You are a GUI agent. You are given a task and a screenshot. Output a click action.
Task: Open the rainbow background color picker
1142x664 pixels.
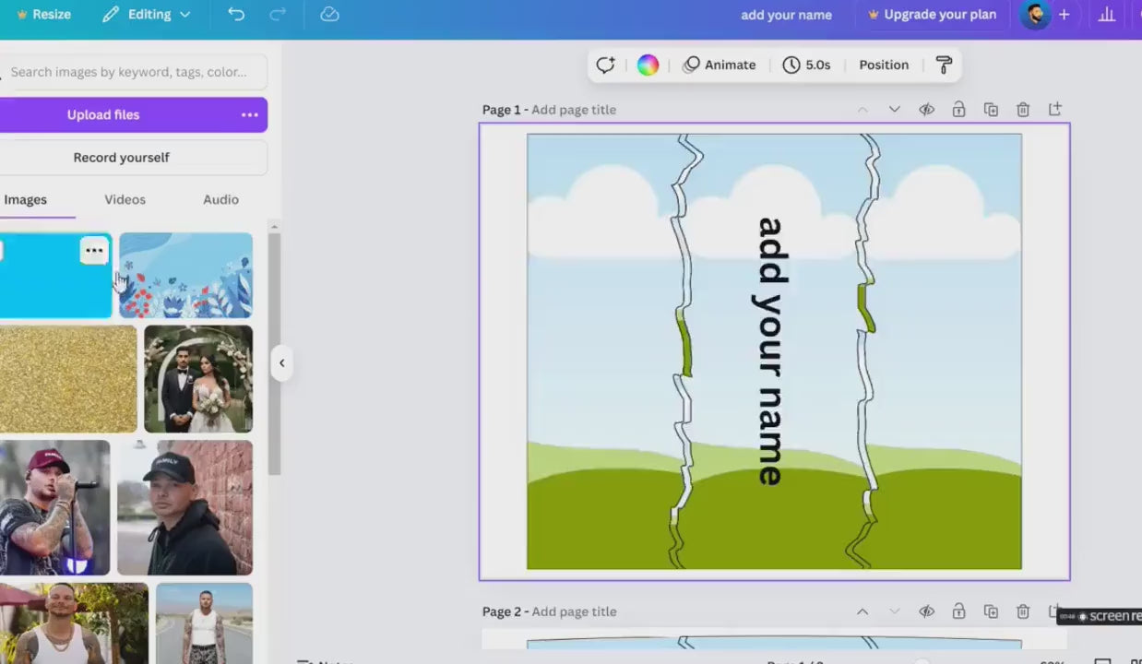(x=648, y=65)
